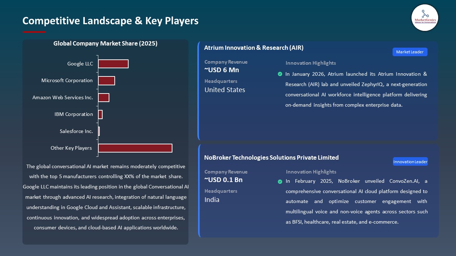The height and width of the screenshot is (256, 456).
Task: Select the Innovation Highlights section on Atrium's card
Action: pos(310,63)
